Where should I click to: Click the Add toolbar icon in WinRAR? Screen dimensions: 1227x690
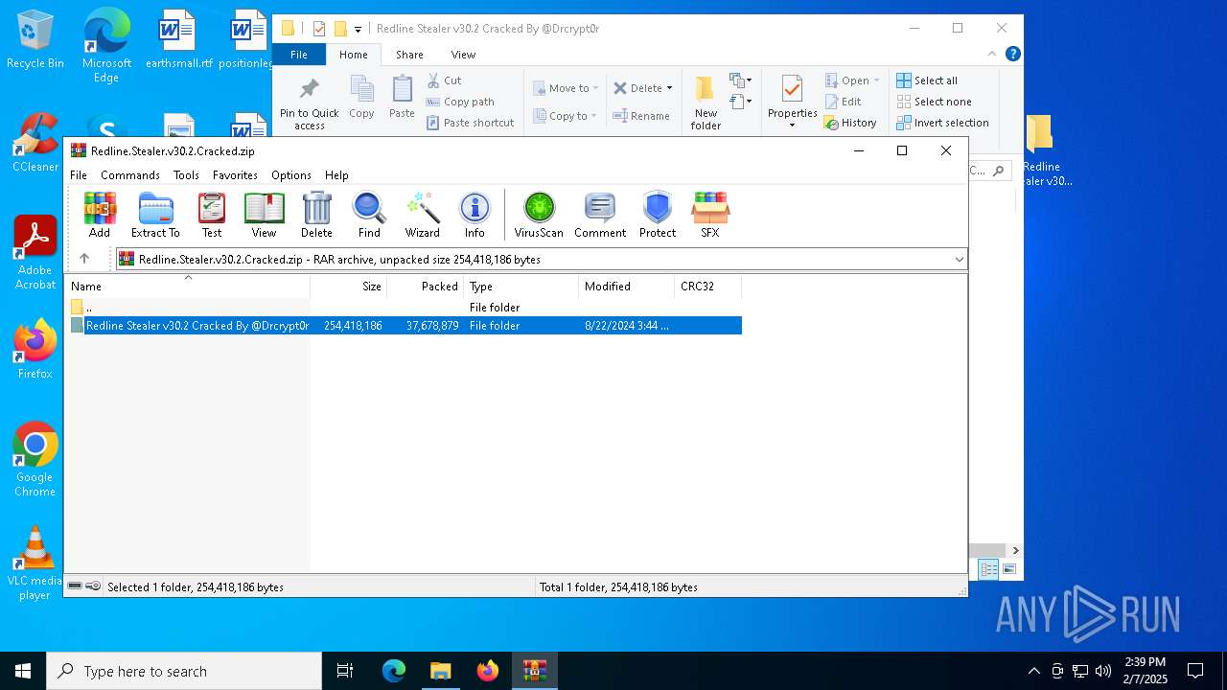point(100,215)
